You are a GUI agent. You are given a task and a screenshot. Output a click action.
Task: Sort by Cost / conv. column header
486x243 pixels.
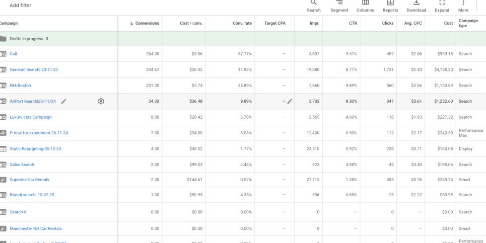(x=191, y=23)
